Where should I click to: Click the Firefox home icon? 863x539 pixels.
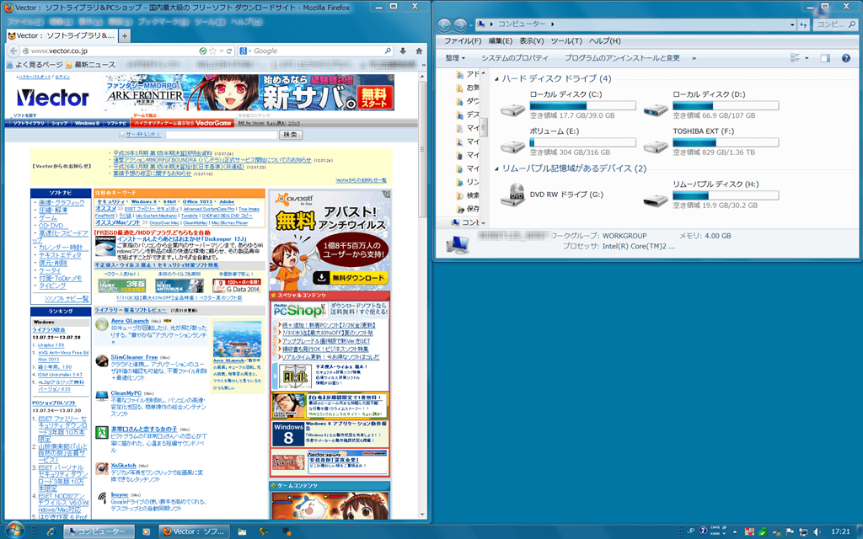[419, 51]
